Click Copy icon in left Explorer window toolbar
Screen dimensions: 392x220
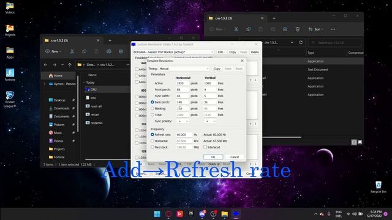[x=85, y=51]
